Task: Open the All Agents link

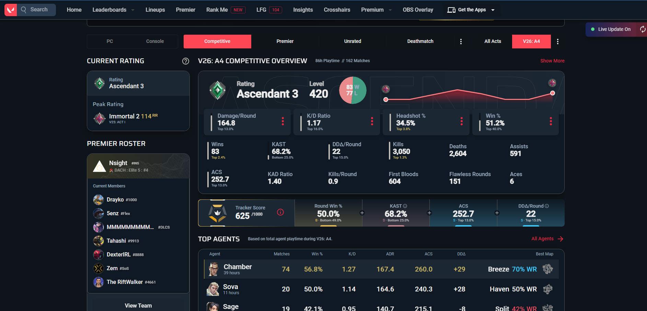Action: tap(547, 239)
